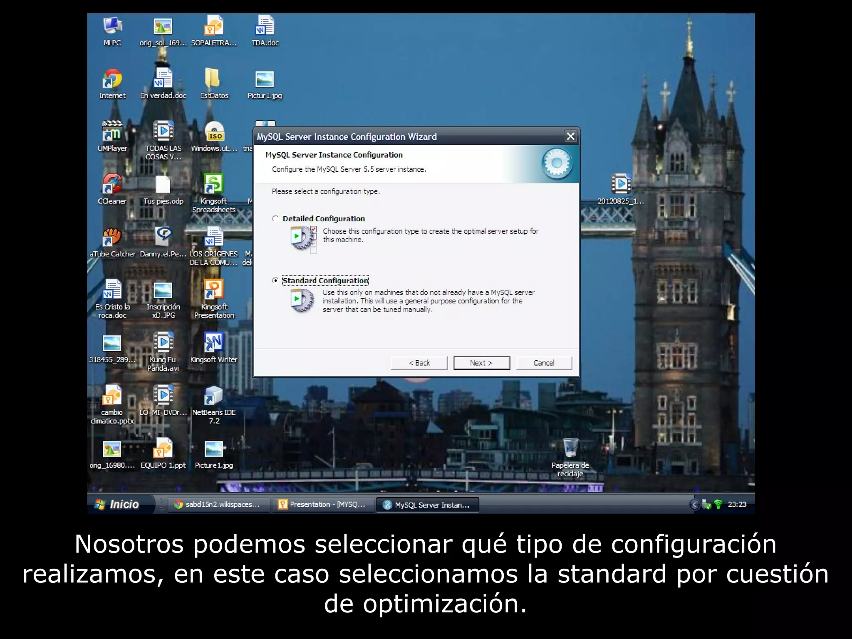
Task: Launch the aTube Catcher shortcut
Action: click(112, 237)
